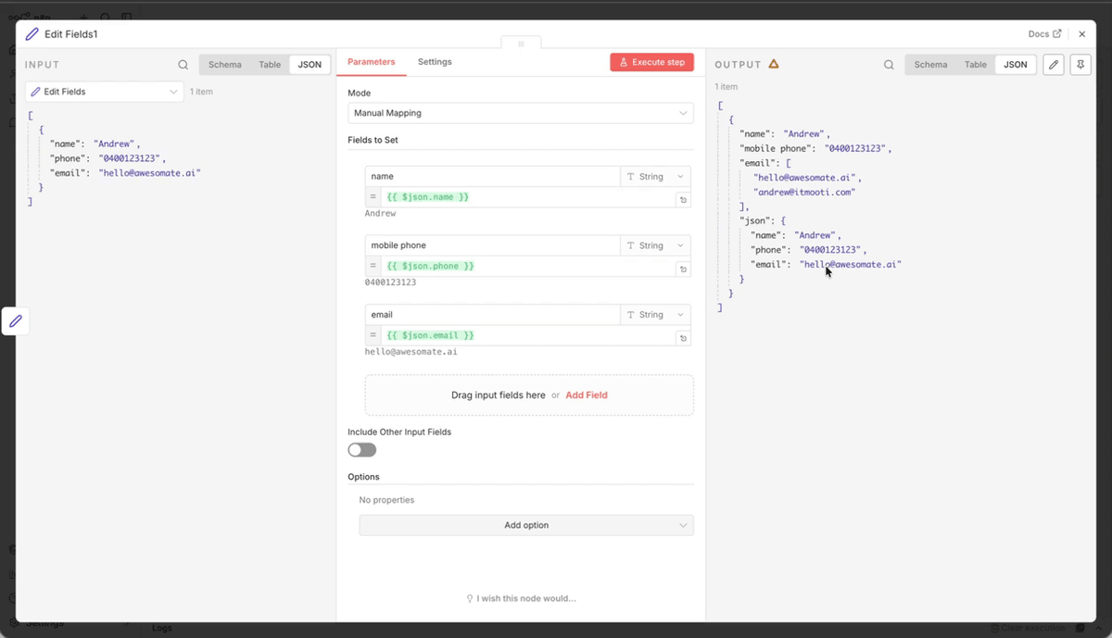Image resolution: width=1112 pixels, height=638 pixels.
Task: Click the Edit Fields1 pencil icon in header
Action: tap(31, 33)
